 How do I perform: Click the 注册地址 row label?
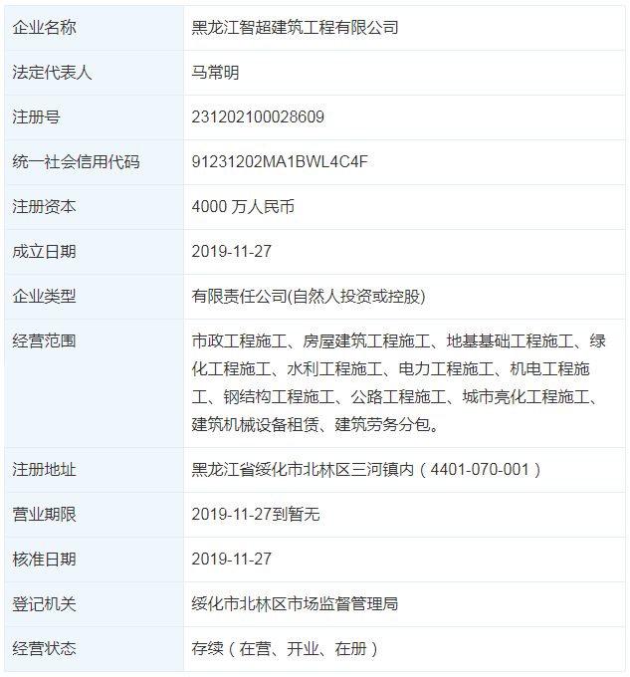point(44,470)
